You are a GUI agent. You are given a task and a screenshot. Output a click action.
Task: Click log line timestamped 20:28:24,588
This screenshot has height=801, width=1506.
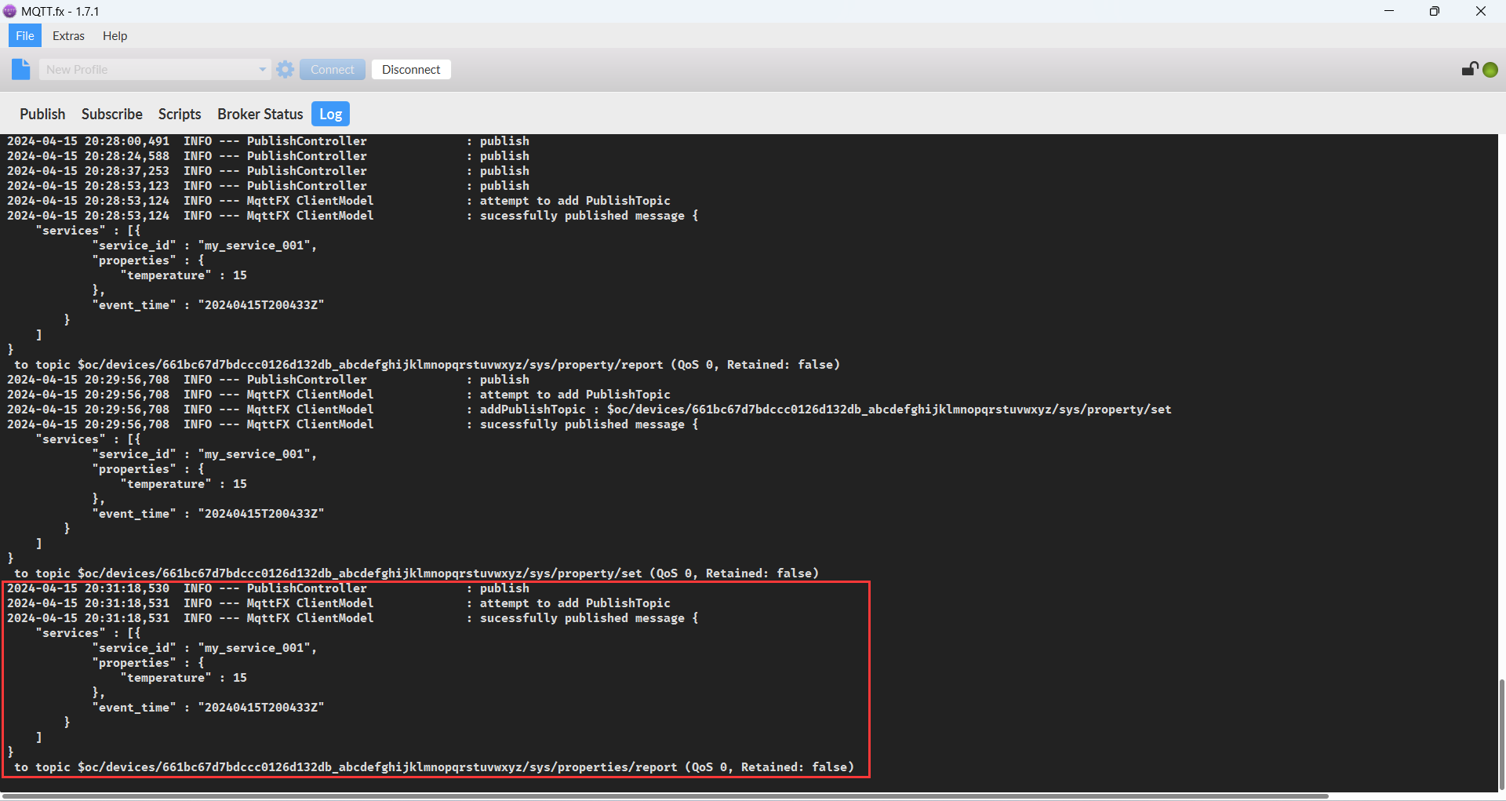pyautogui.click(x=268, y=156)
